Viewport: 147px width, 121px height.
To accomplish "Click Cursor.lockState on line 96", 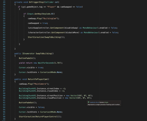I will point(28,112).
